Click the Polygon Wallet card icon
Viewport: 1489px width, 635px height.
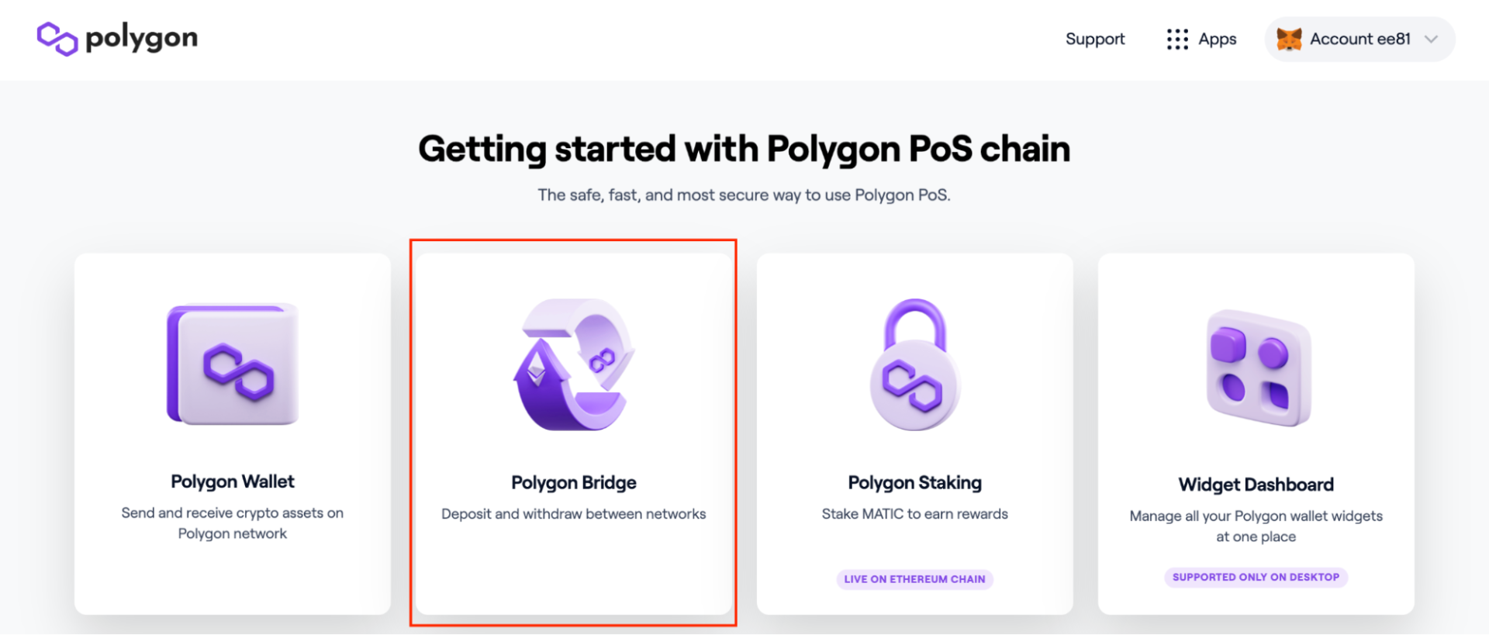233,364
